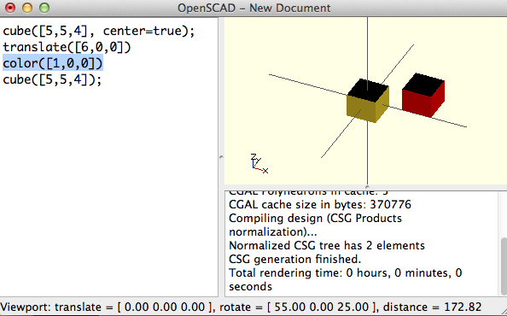Close the OpenSCAD window with red button
The width and height of the screenshot is (507, 316).
click(10, 8)
